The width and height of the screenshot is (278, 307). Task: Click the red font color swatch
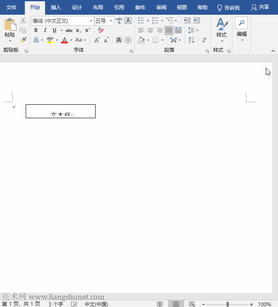click(64, 40)
